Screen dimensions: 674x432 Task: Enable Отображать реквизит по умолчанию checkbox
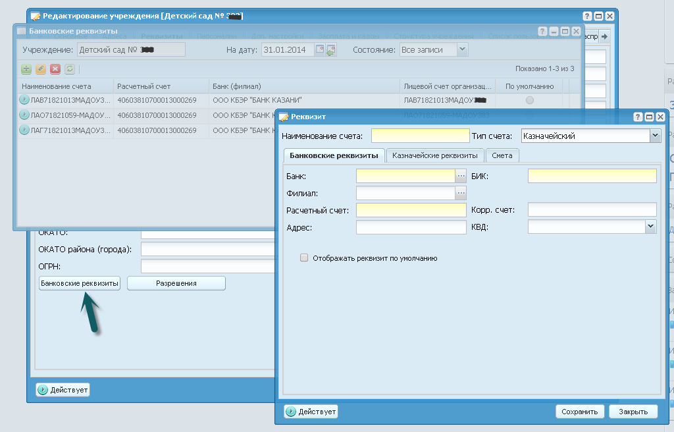coord(304,258)
